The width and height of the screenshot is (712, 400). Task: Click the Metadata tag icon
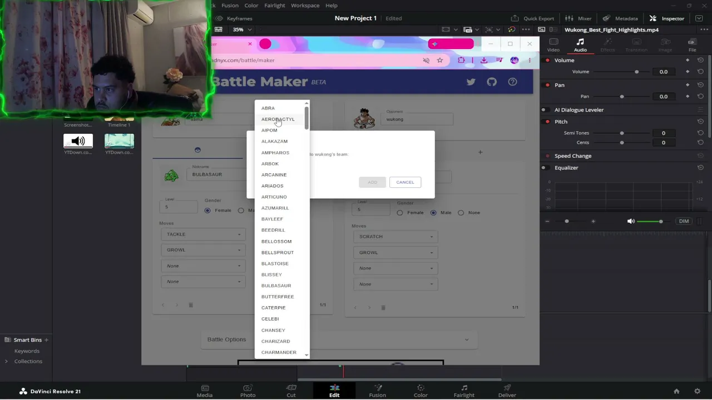tap(606, 18)
